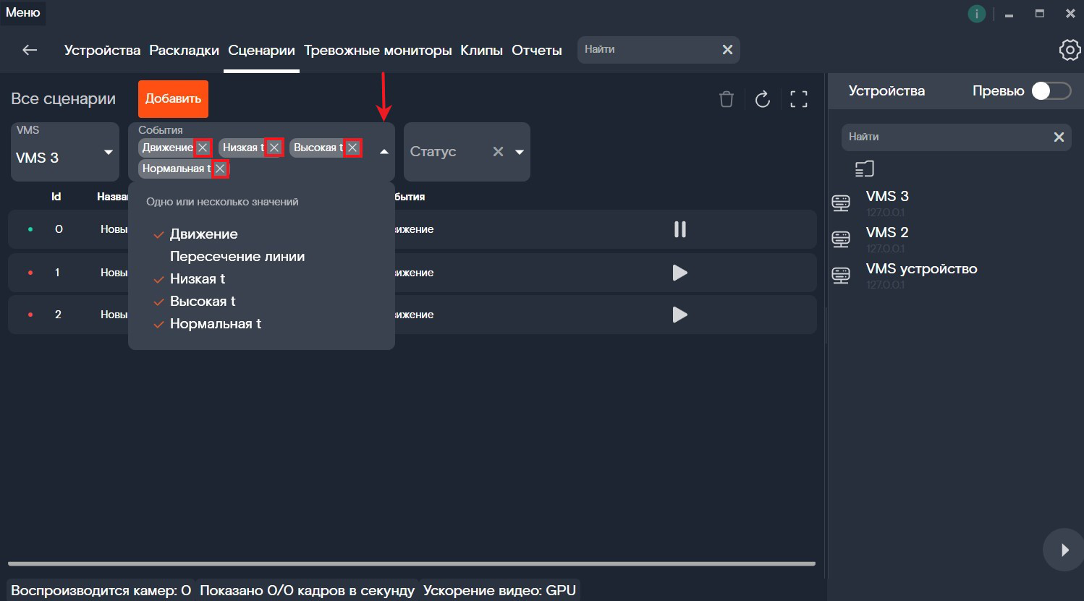The width and height of the screenshot is (1084, 601).
Task: Delete scenarios with the trash icon
Action: pos(727,99)
